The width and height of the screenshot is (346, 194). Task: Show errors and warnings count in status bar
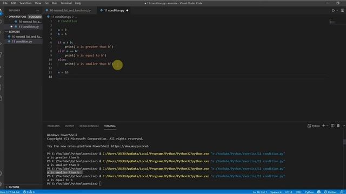click(29, 192)
